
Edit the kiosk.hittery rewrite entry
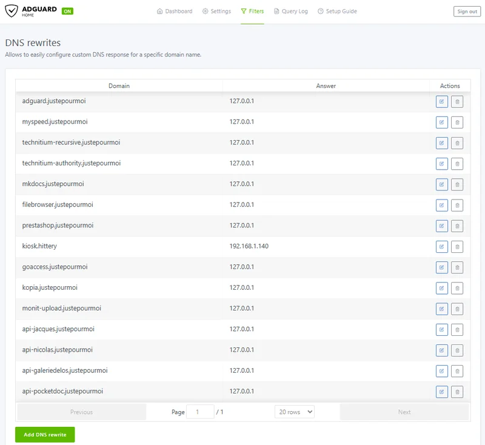tap(442, 247)
